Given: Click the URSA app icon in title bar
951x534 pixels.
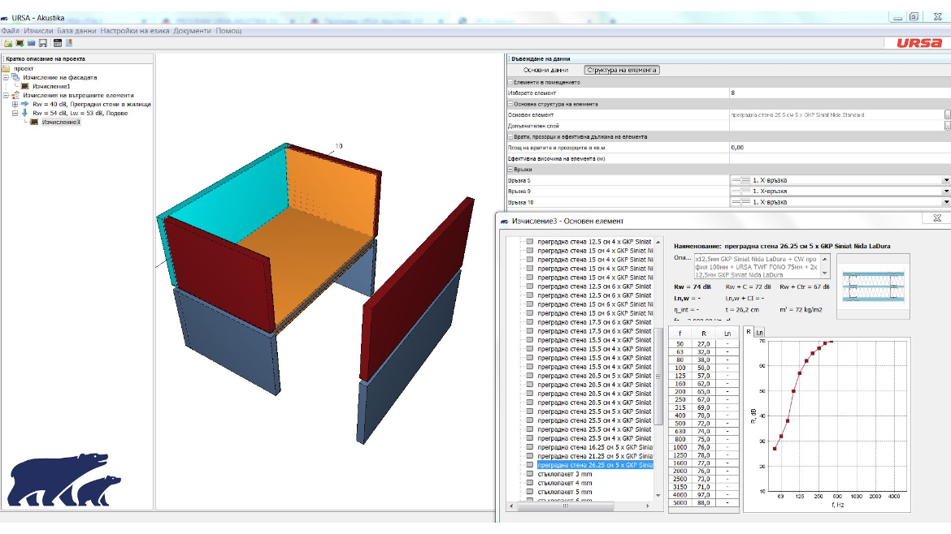Looking at the screenshot, I should (5, 18).
